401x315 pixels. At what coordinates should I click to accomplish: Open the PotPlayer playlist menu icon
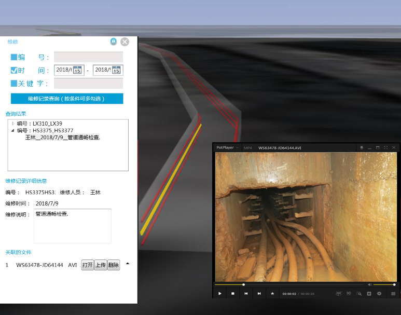393,294
